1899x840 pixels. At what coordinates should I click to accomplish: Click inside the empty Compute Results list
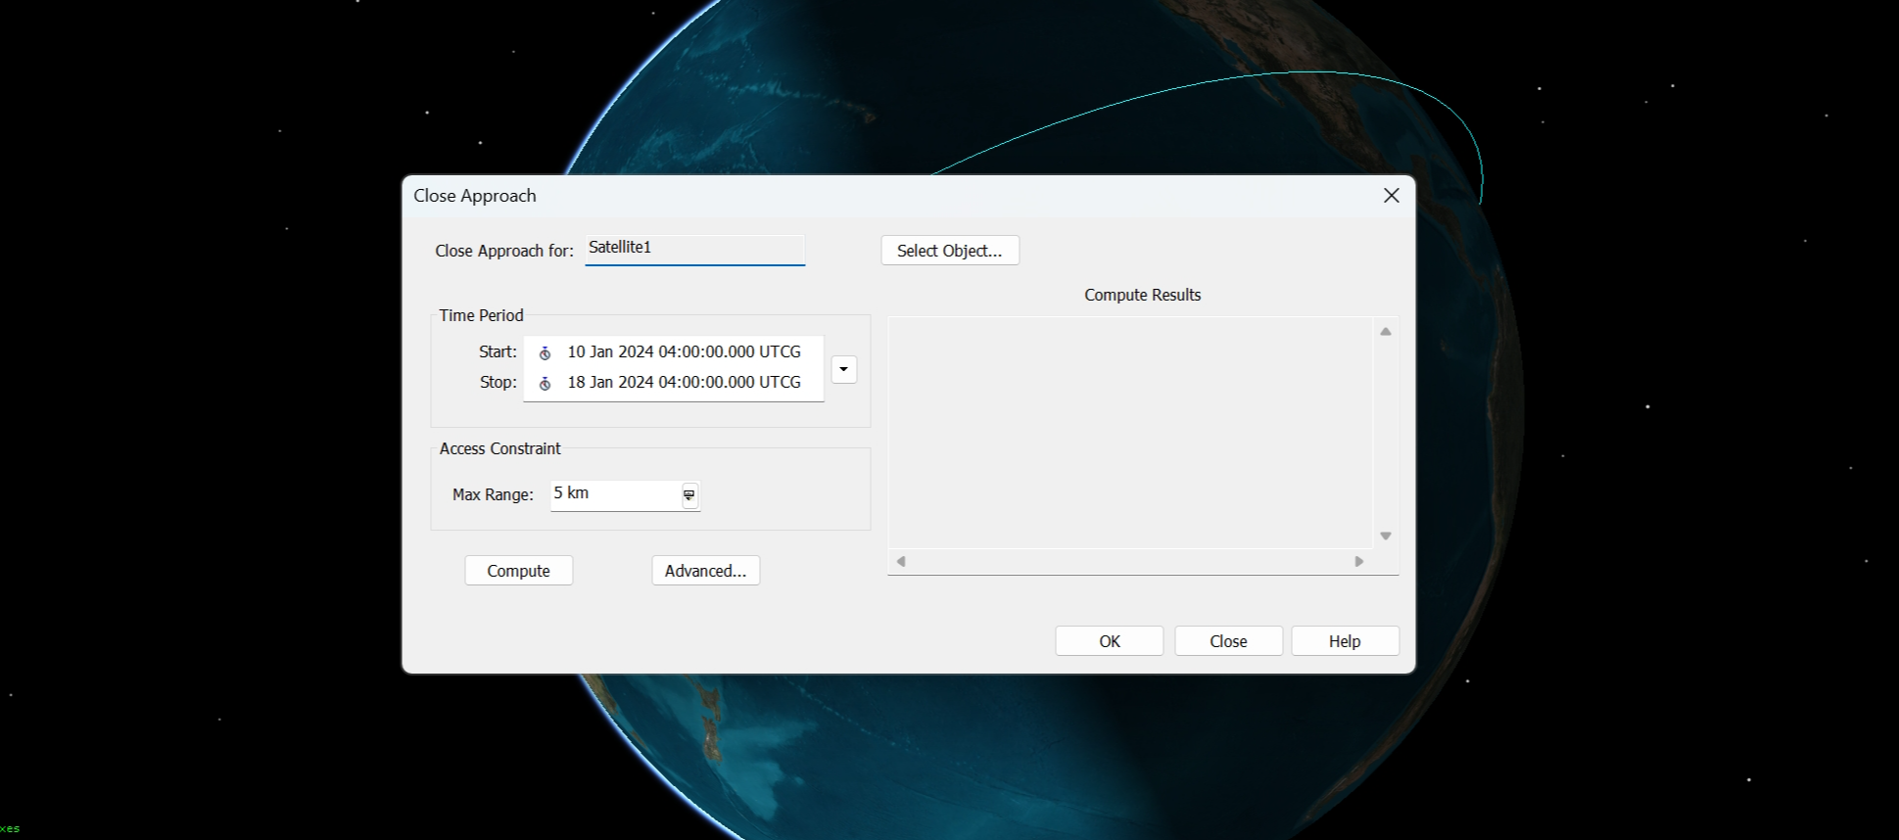(1130, 433)
